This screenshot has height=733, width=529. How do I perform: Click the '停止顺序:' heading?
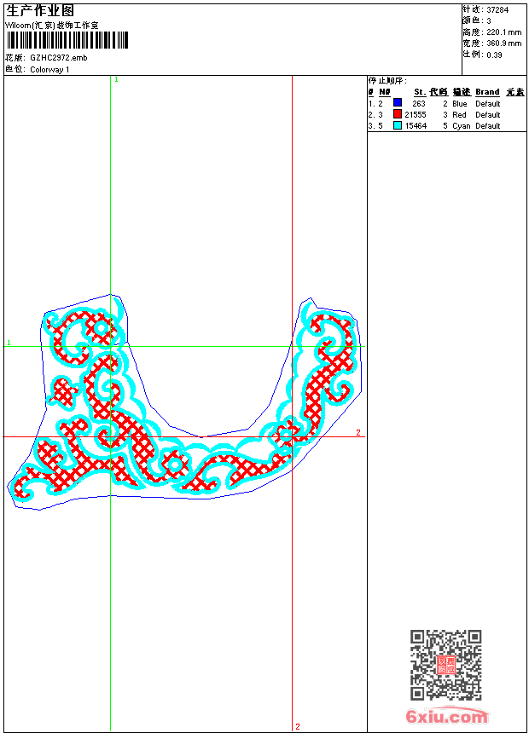[x=387, y=81]
